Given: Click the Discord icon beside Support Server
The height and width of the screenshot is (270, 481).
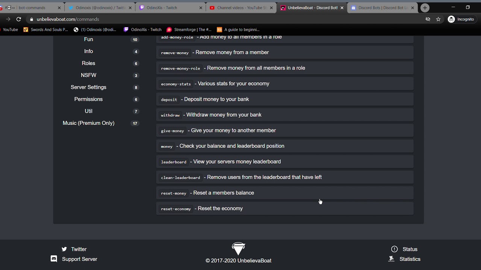Looking at the screenshot, I should pos(54,259).
